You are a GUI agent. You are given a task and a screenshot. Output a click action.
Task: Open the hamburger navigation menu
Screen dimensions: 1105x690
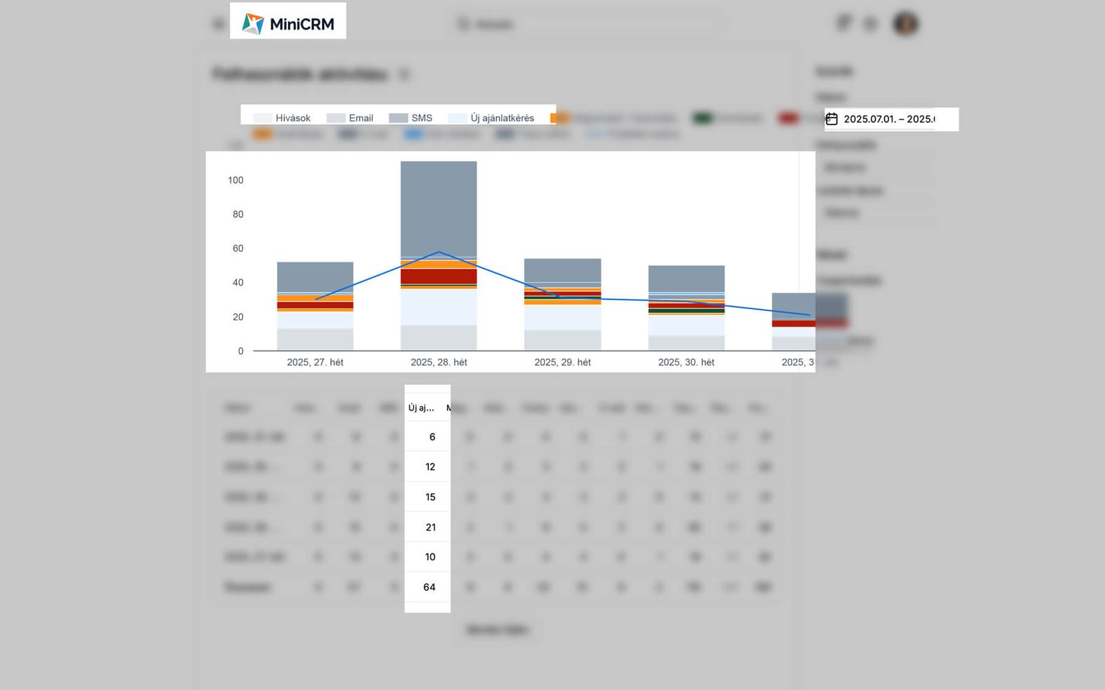[x=218, y=23]
